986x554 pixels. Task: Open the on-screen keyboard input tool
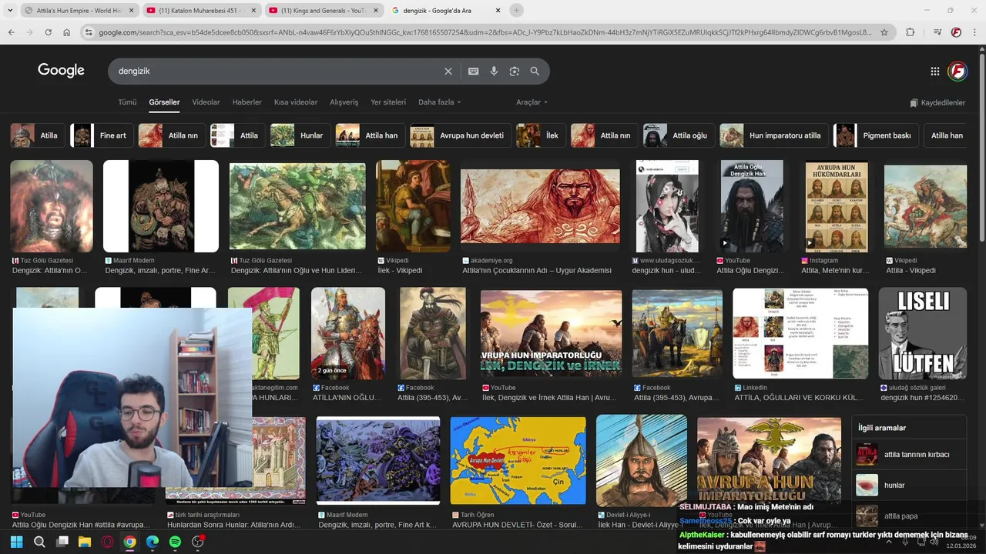click(x=474, y=71)
